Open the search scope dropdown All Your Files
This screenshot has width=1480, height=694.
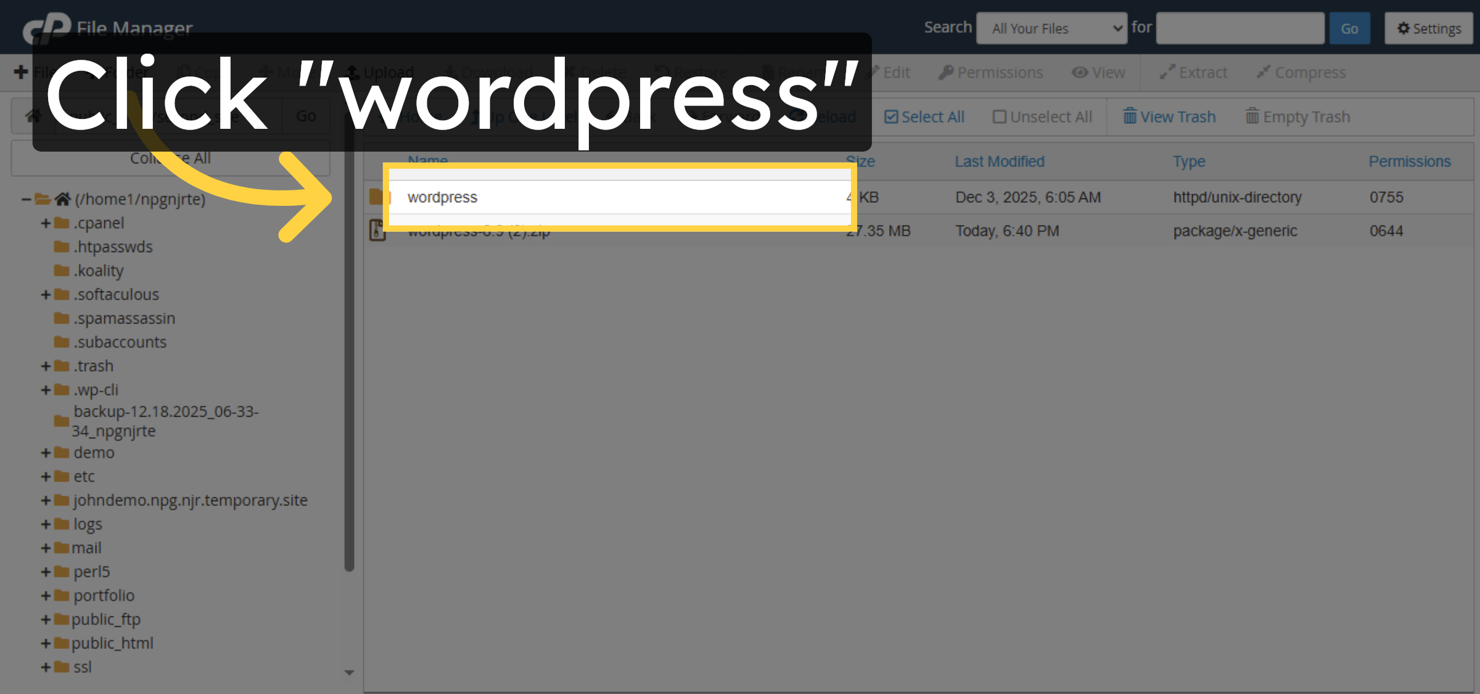tap(1052, 28)
